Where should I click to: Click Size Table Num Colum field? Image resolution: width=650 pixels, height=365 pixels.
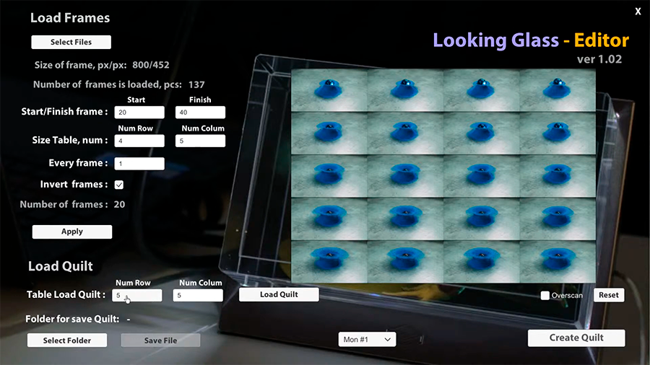click(200, 141)
